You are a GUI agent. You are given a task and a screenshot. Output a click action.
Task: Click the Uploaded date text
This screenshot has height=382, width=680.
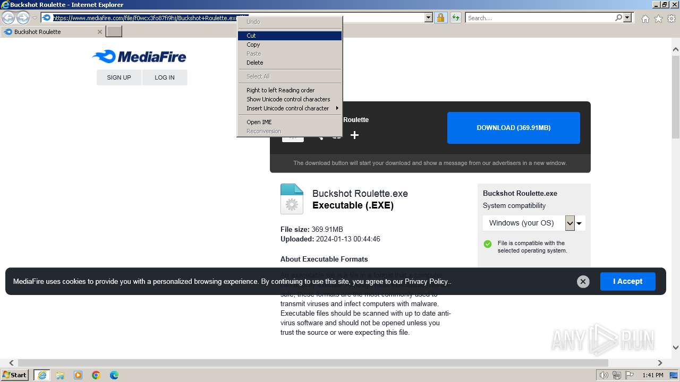pos(330,239)
